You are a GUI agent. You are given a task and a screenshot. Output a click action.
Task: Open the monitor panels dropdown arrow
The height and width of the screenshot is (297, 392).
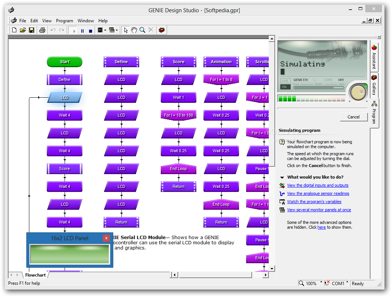coord(117,30)
